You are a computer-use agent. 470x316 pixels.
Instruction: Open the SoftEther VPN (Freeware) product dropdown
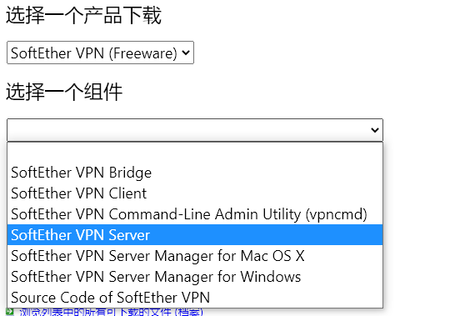point(100,53)
